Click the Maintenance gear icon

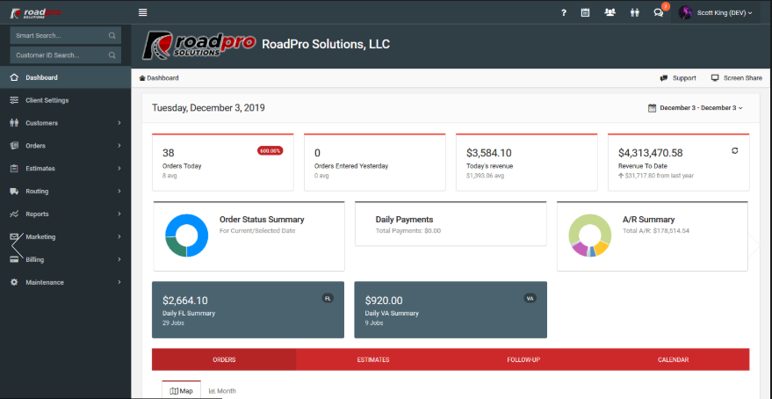coord(14,282)
